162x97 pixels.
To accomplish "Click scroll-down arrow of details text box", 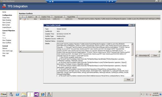I will [132, 76].
